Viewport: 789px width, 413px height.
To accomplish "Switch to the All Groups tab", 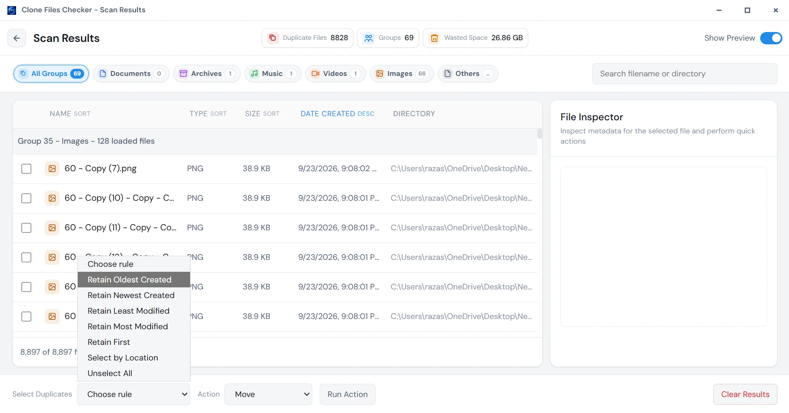I will point(51,73).
